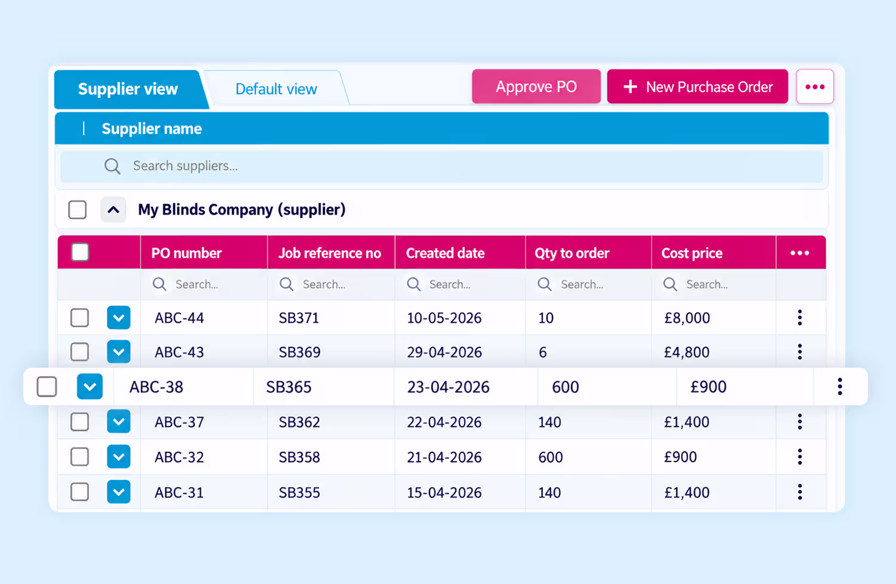This screenshot has width=896, height=584.
Task: Open row actions kebab menu for ABC-37
Action: click(x=800, y=422)
